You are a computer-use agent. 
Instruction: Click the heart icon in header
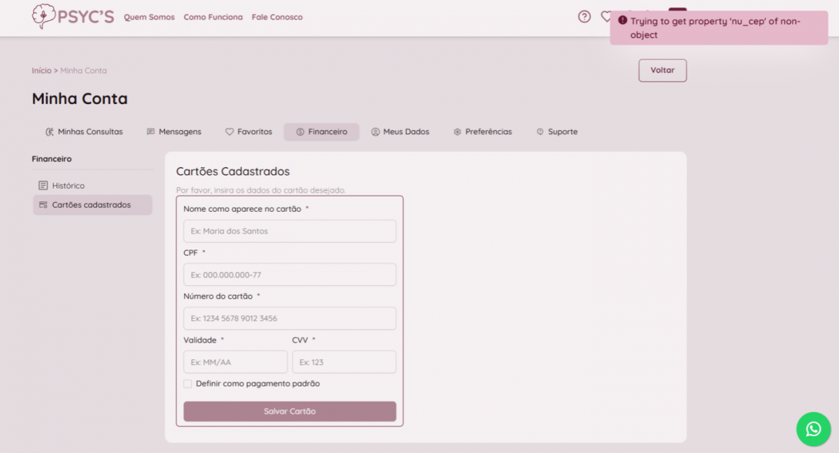click(x=605, y=17)
